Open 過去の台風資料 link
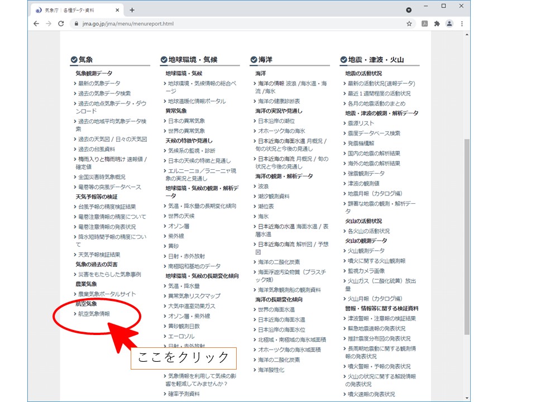Viewport: 536px width, 402px height. click(97, 149)
